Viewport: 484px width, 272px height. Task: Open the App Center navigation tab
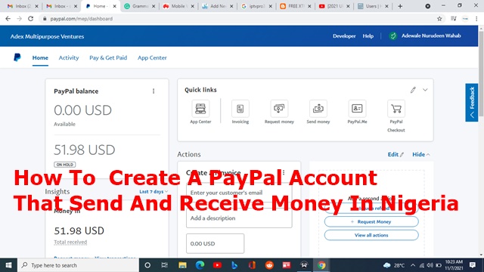pyautogui.click(x=152, y=57)
